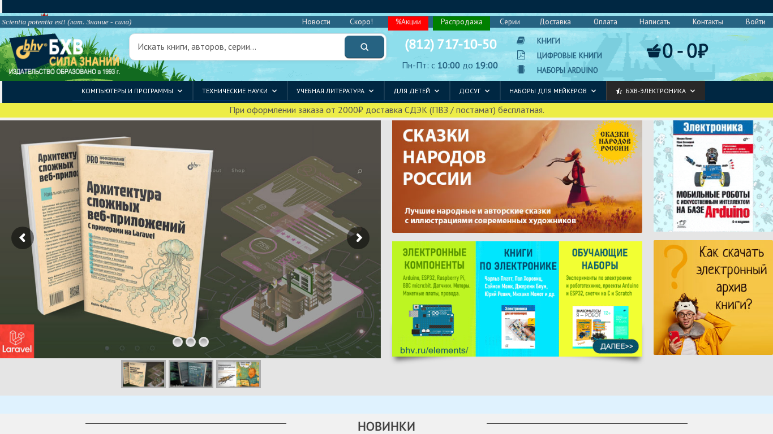Viewport: 773px width, 434px height.
Task: Click the Написать link
Action: point(655,22)
